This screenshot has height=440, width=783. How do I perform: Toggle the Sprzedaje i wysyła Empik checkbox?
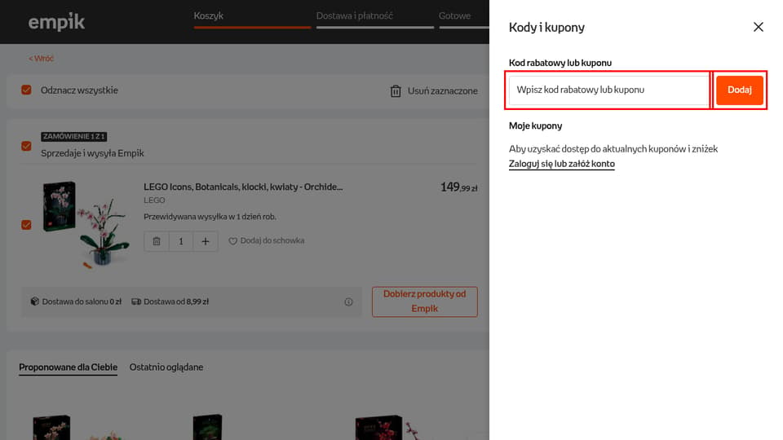tap(26, 146)
